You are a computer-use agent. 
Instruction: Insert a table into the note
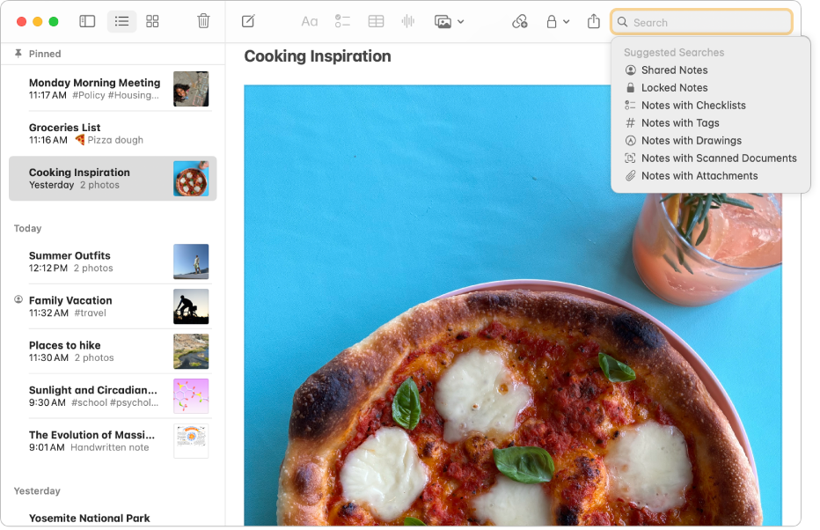coord(376,21)
